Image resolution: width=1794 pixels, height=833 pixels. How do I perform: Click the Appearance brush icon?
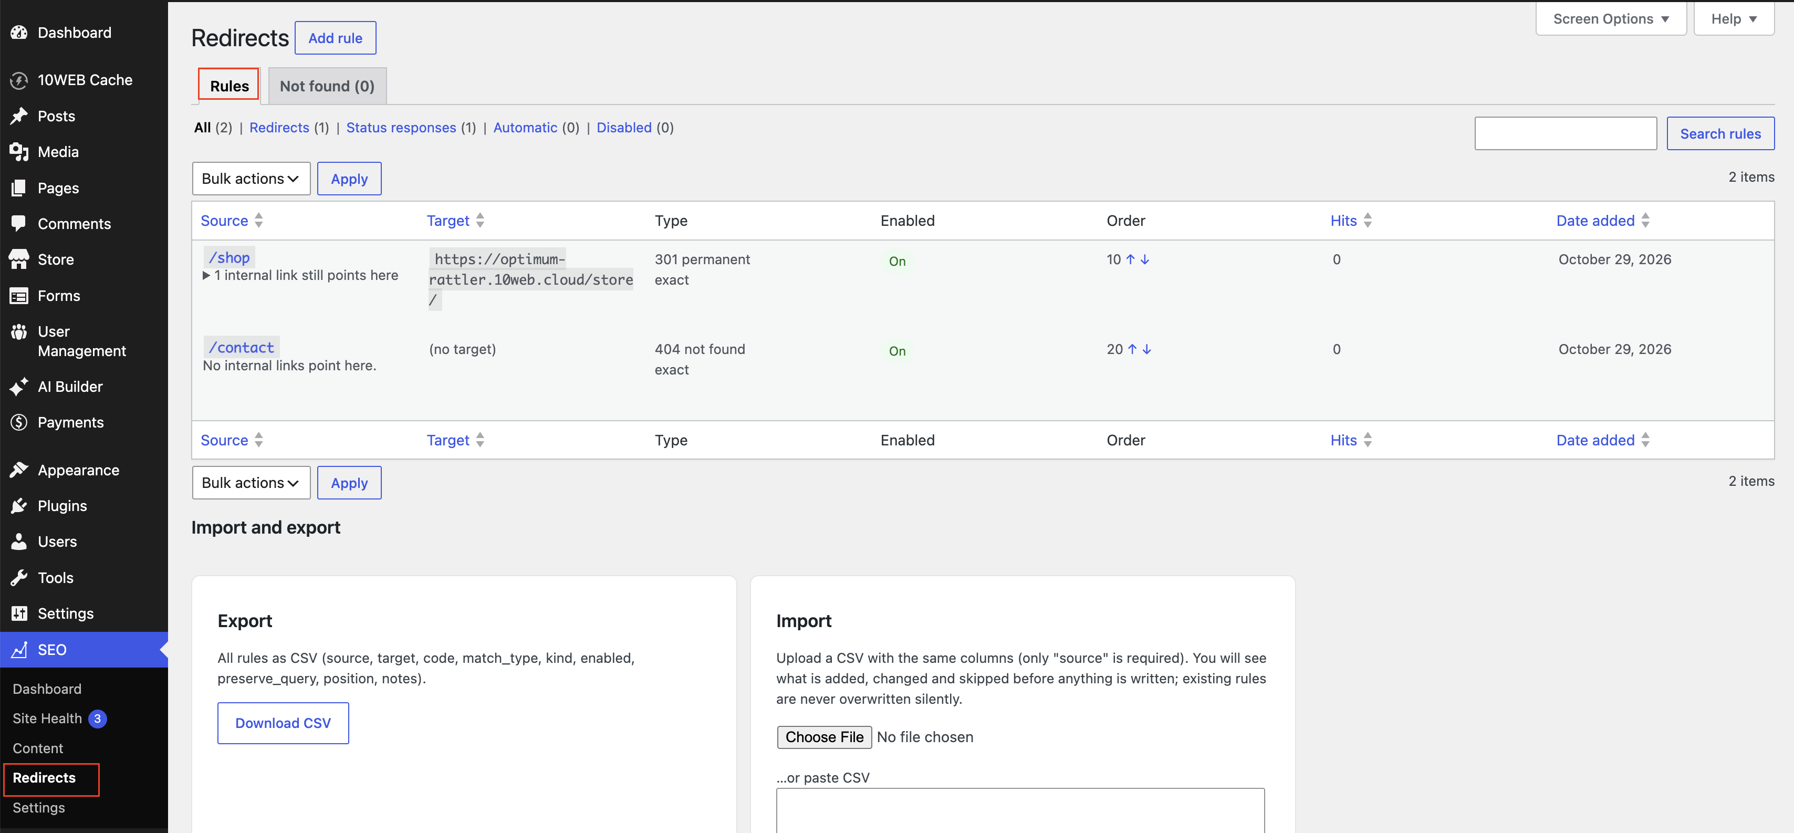(19, 470)
